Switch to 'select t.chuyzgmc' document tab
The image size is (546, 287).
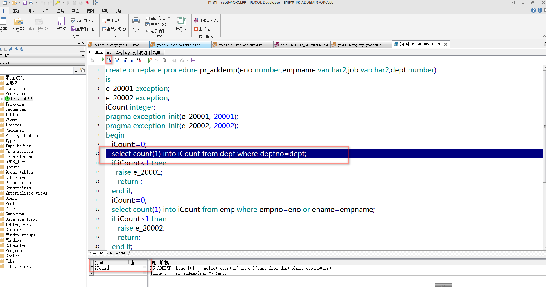118,45
